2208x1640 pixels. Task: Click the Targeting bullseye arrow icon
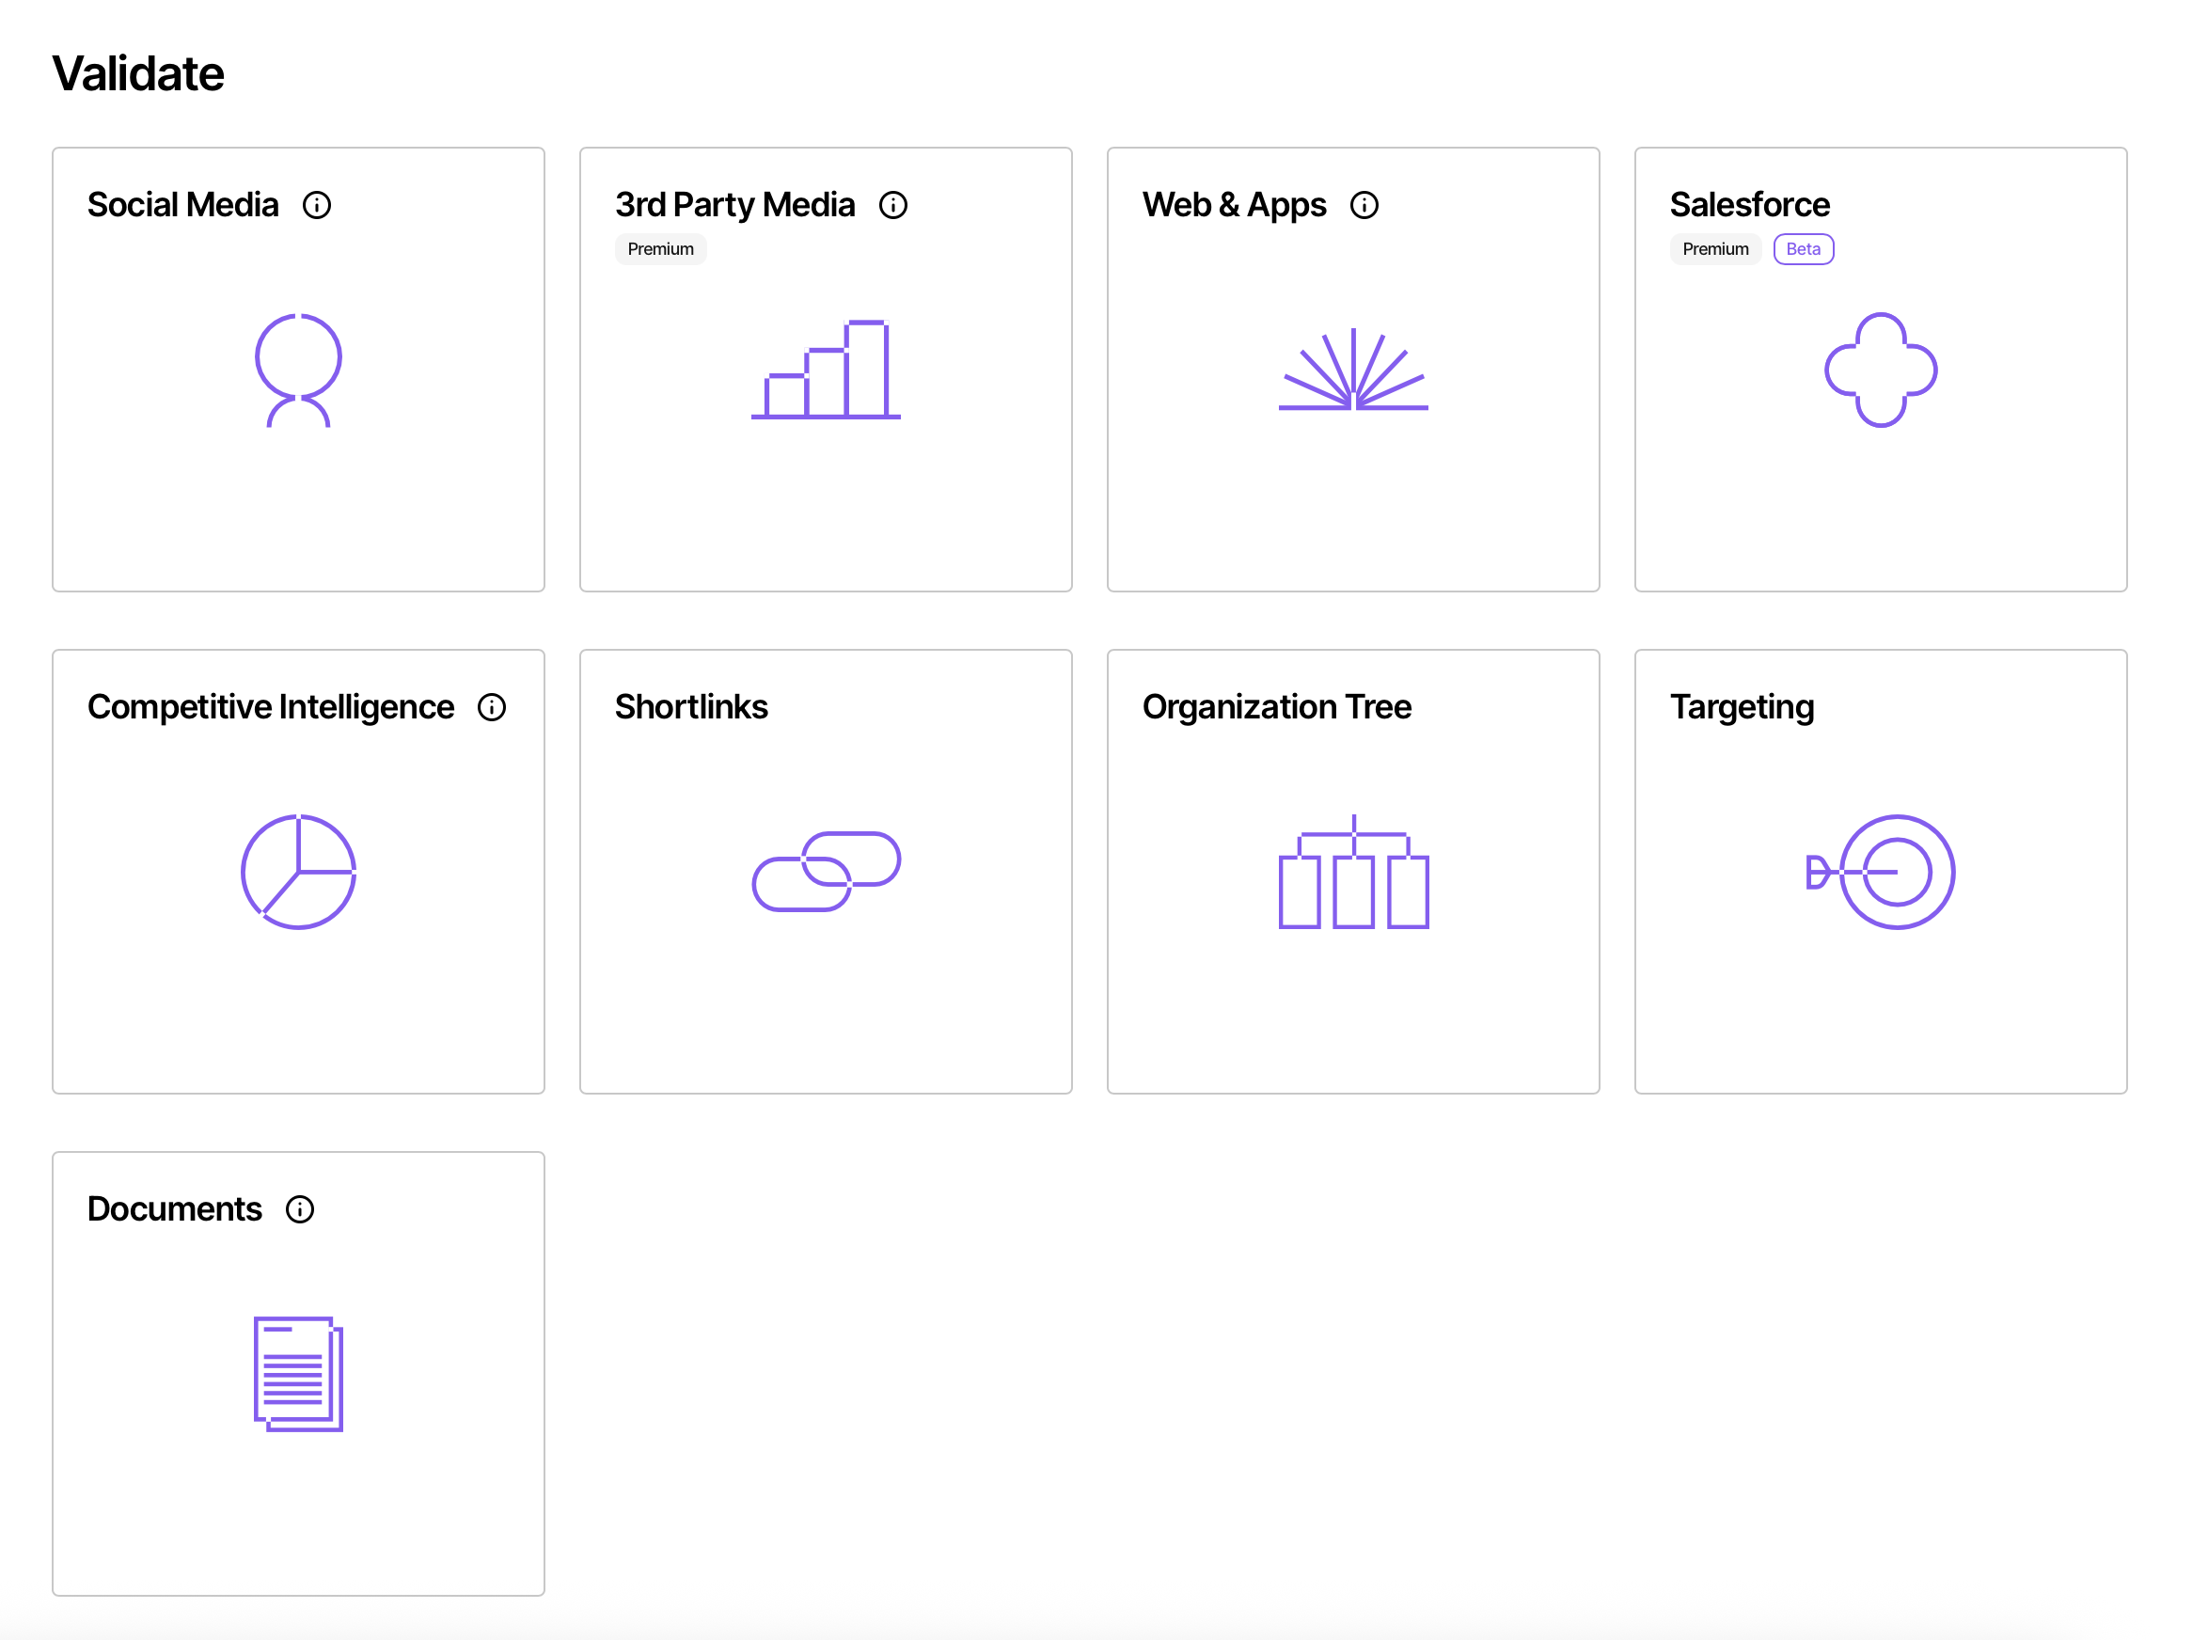tap(1881, 872)
